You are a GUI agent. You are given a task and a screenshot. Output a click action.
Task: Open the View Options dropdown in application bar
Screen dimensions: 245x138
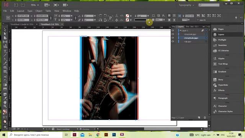[47, 5]
